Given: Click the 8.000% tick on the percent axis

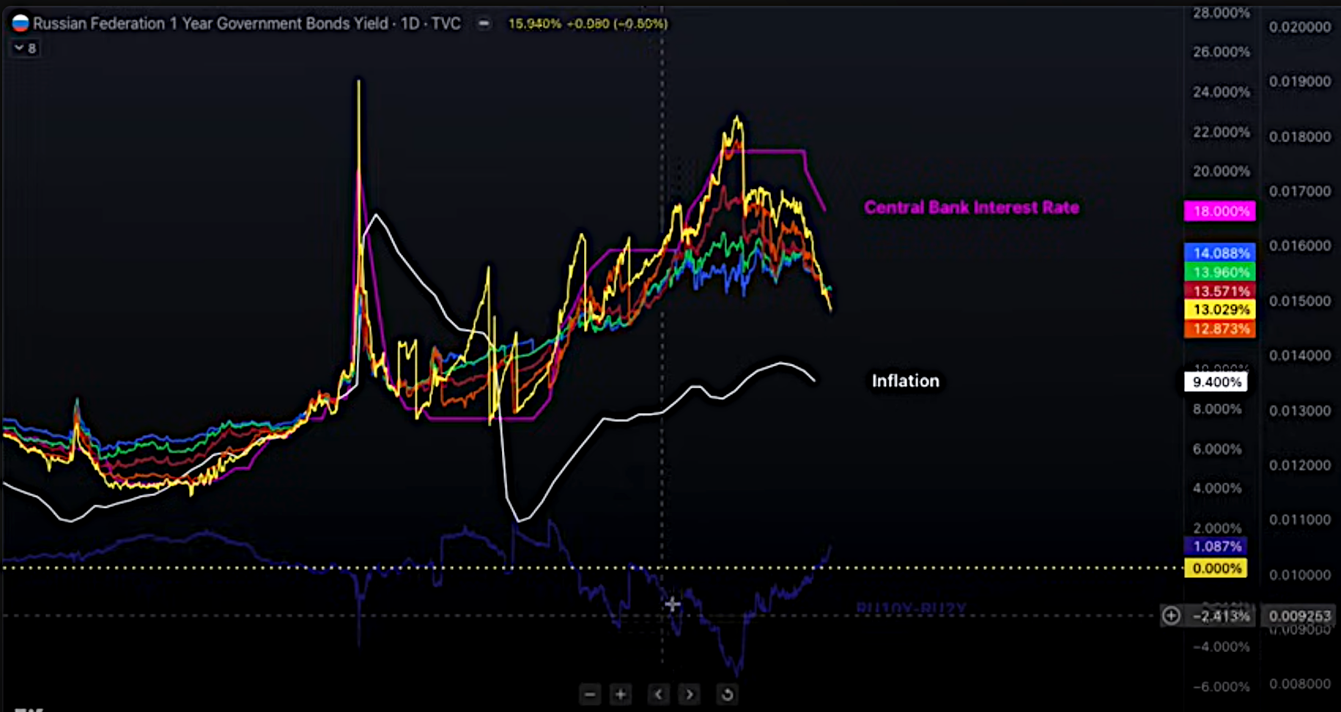Looking at the screenshot, I should click(x=1217, y=409).
